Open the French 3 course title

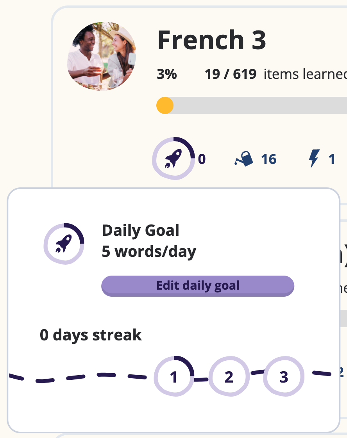point(211,41)
